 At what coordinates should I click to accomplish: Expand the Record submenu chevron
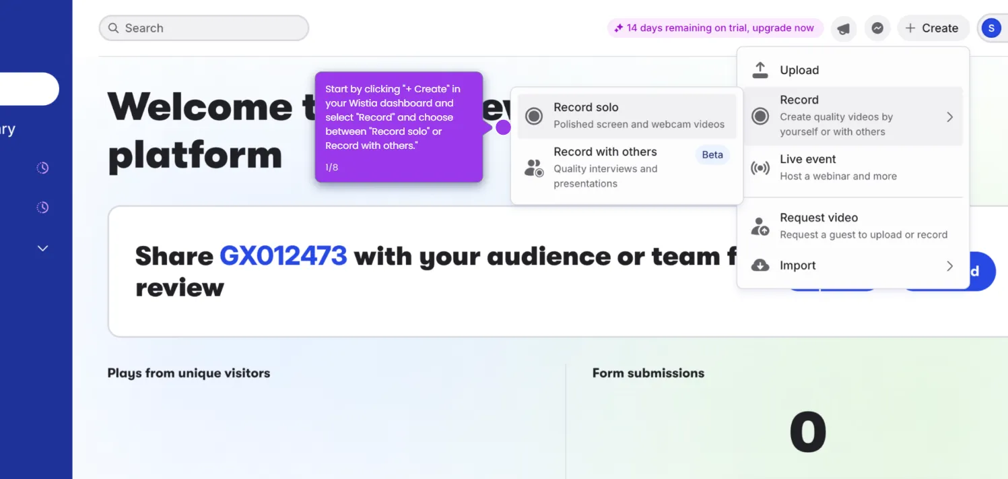click(949, 117)
